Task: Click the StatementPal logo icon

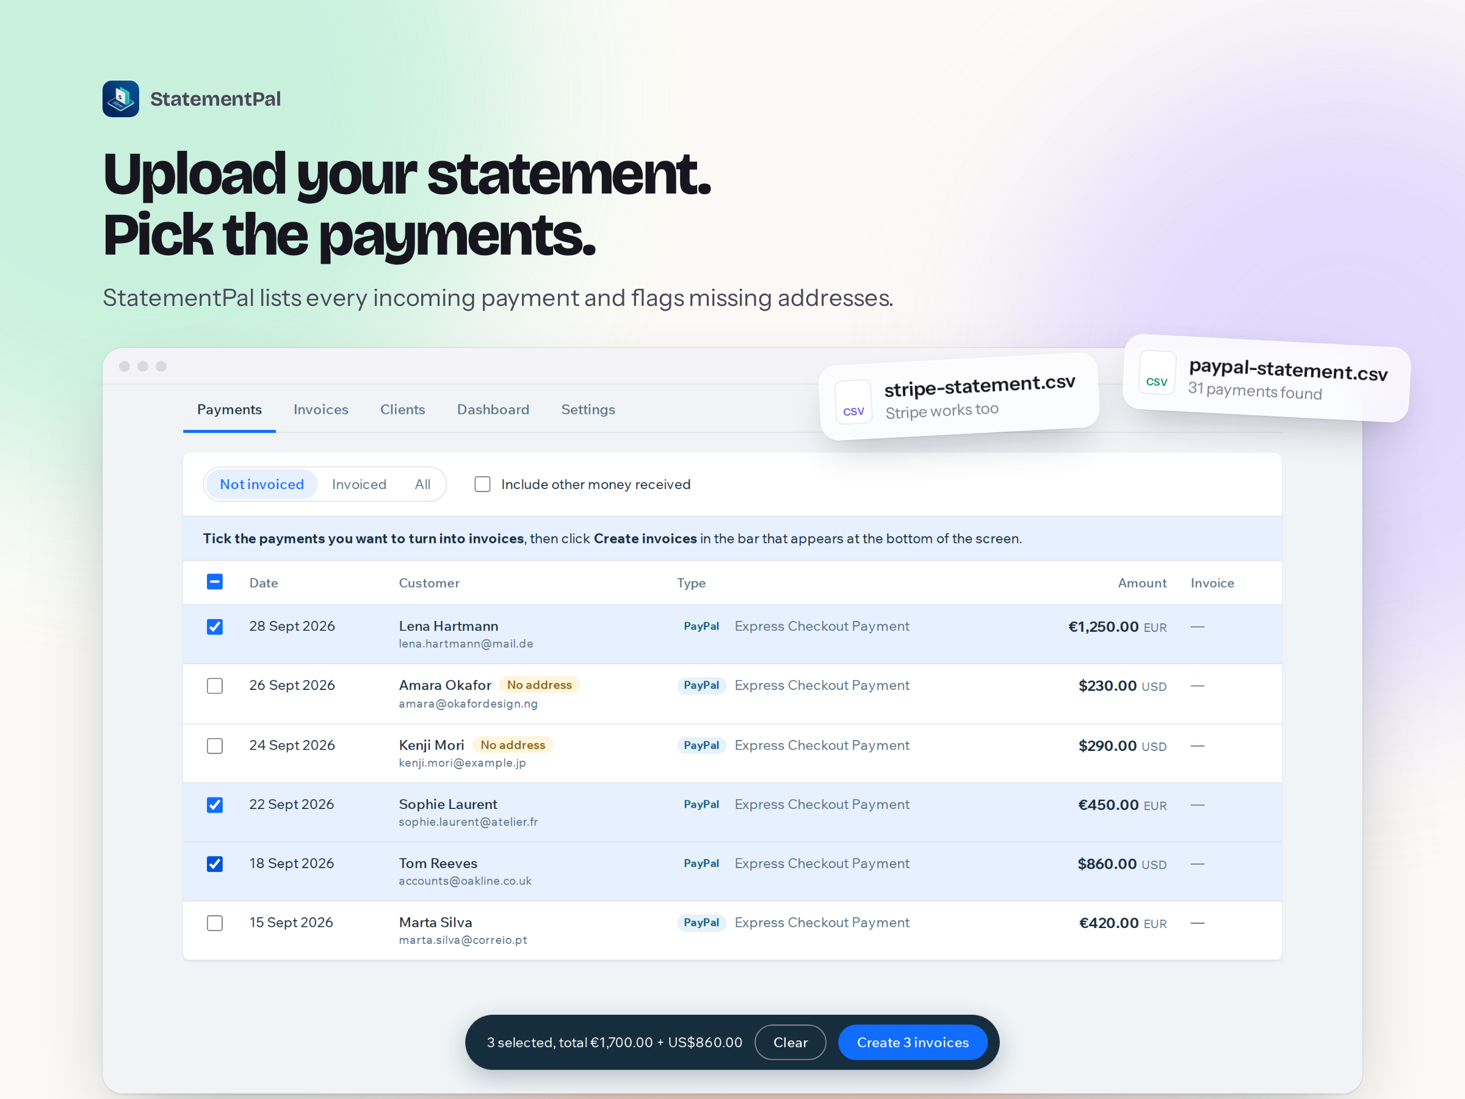Action: point(120,99)
